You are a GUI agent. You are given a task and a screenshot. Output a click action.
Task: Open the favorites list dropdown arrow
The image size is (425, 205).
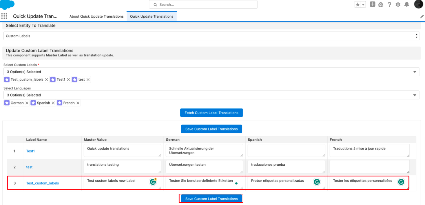pos(363,5)
